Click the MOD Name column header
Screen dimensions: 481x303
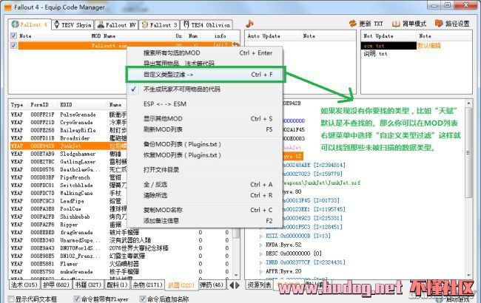click(104, 36)
